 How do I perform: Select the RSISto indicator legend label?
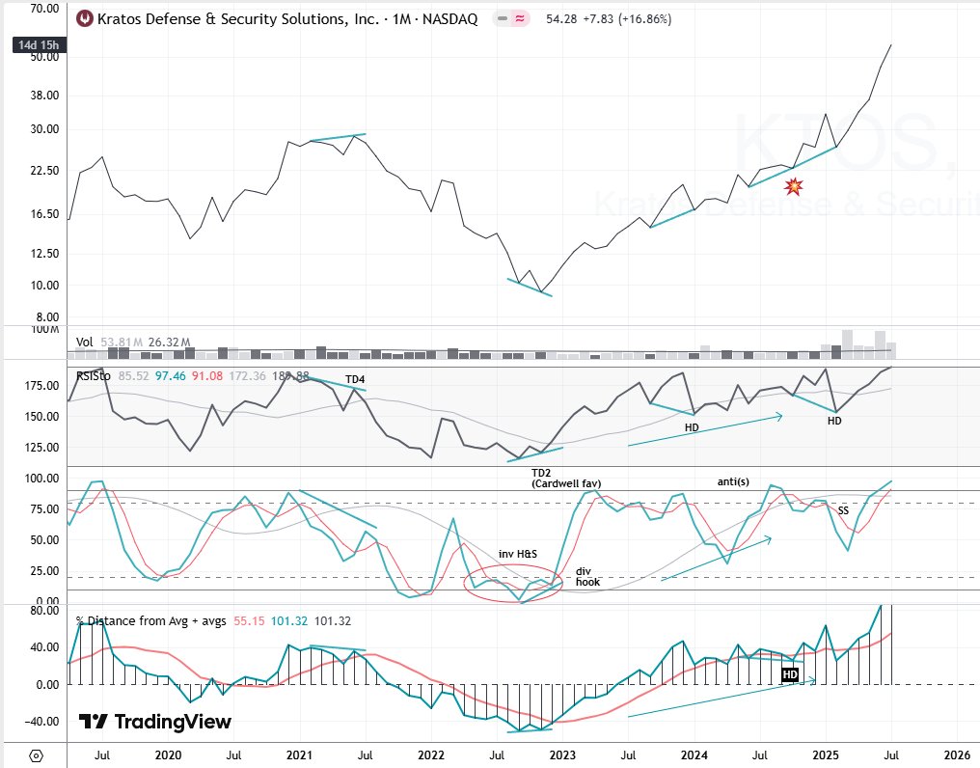(x=94, y=376)
